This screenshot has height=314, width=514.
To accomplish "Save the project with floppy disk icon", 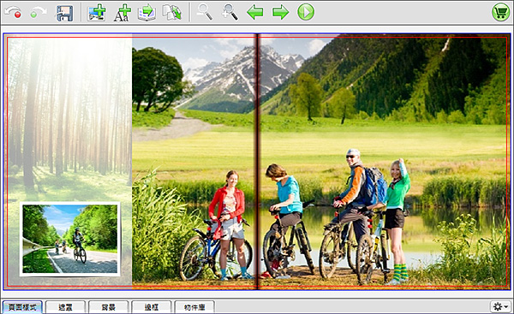I will coord(65,13).
